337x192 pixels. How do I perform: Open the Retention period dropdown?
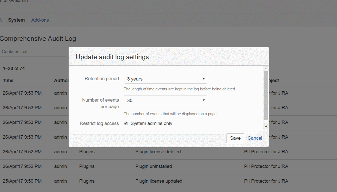tap(165, 79)
